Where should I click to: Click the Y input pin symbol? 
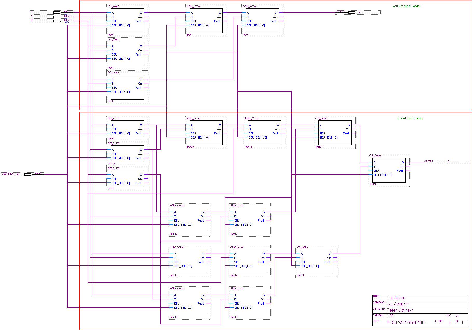click(57, 17)
